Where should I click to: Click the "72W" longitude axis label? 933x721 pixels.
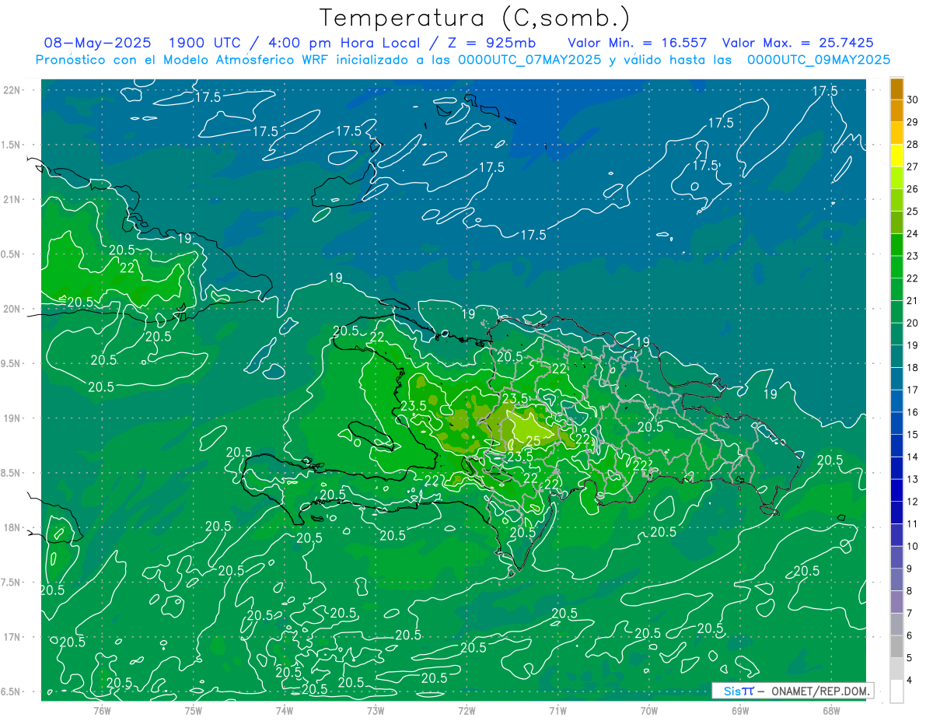click(x=466, y=711)
